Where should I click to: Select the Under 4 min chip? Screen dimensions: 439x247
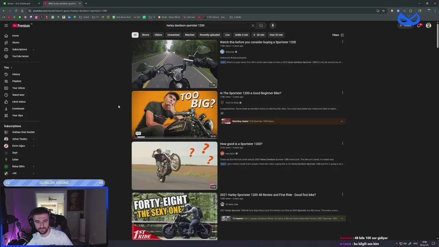point(241,35)
